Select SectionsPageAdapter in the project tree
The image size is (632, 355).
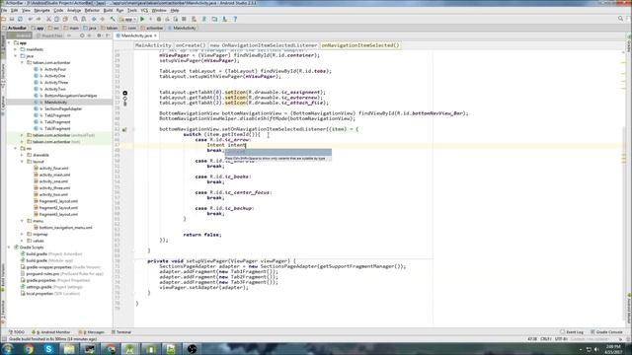click(x=63, y=108)
